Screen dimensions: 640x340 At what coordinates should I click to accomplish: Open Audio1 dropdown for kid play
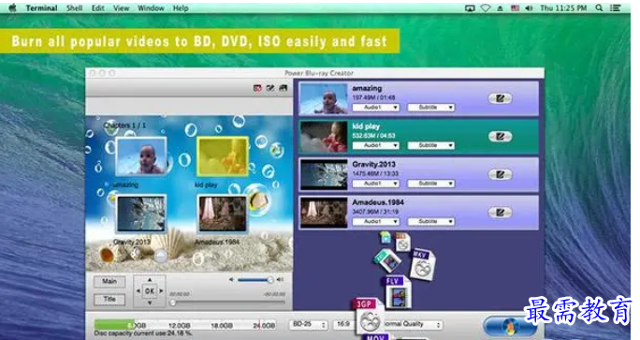[x=376, y=145]
